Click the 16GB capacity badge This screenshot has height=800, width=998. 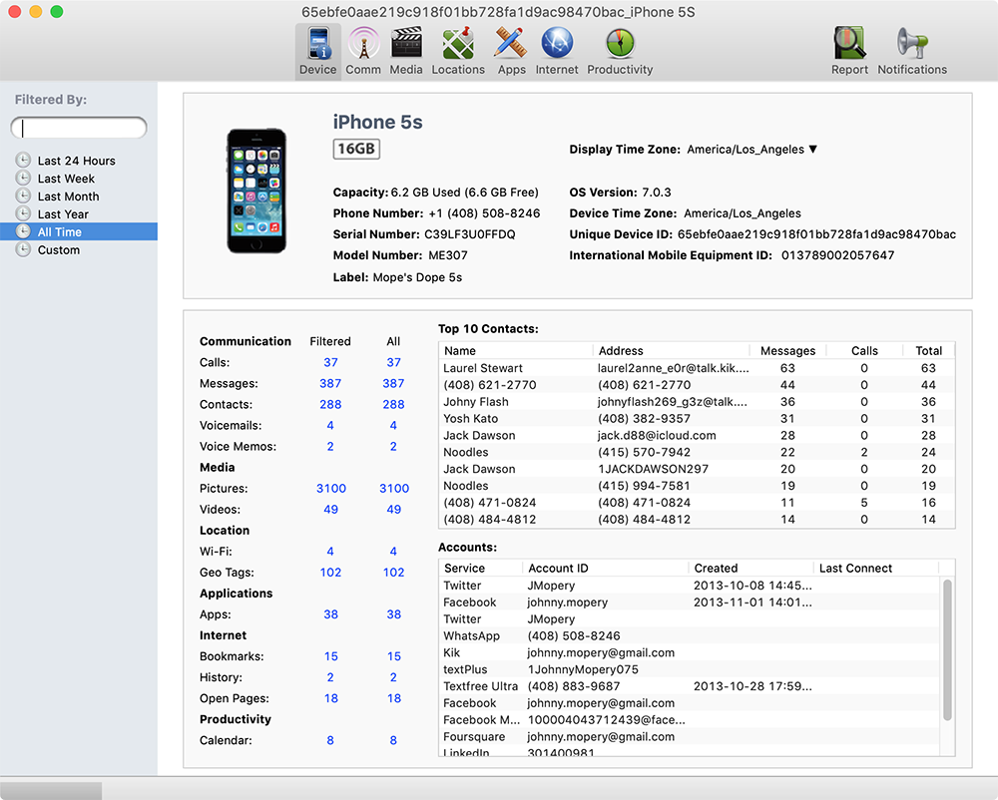point(356,149)
